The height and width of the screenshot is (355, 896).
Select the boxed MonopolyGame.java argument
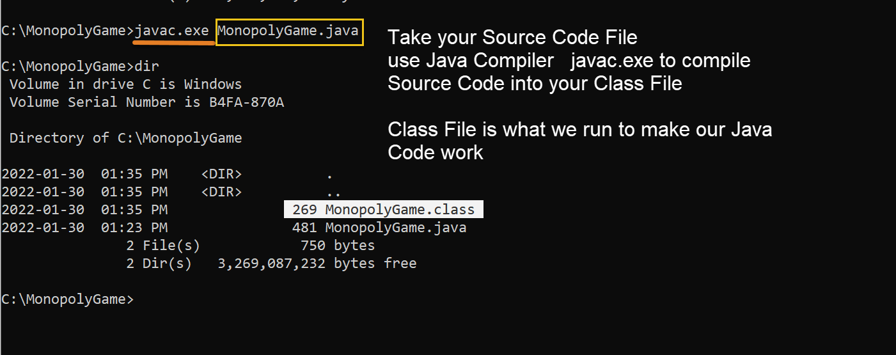click(290, 32)
